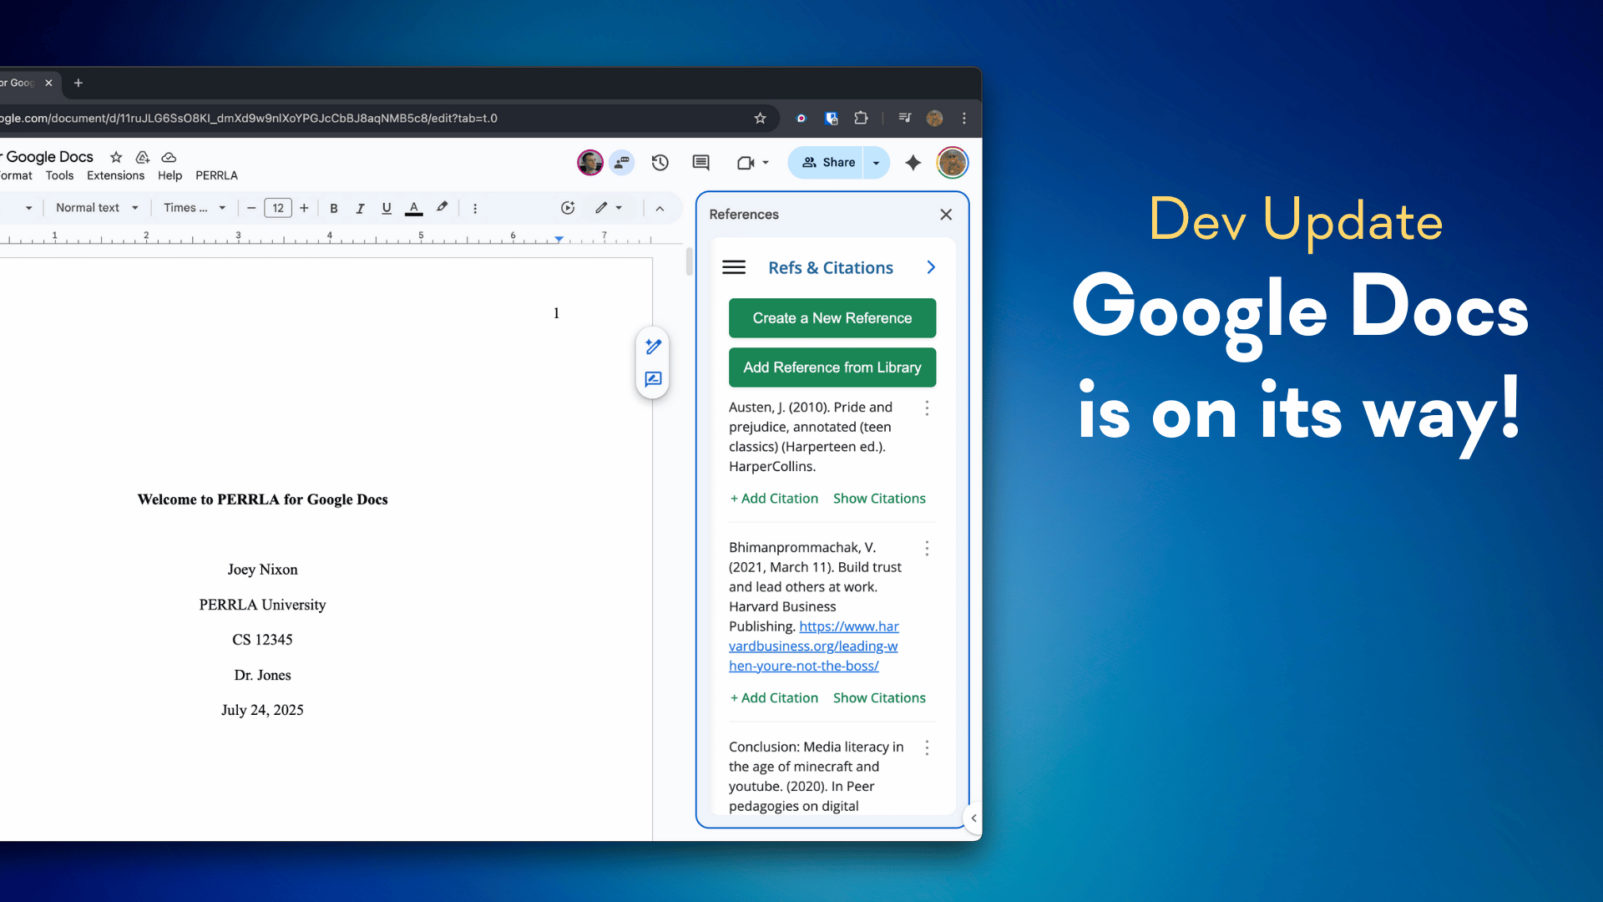Toggle underline formatting
Image resolution: width=1603 pixels, height=902 pixels.
point(386,208)
